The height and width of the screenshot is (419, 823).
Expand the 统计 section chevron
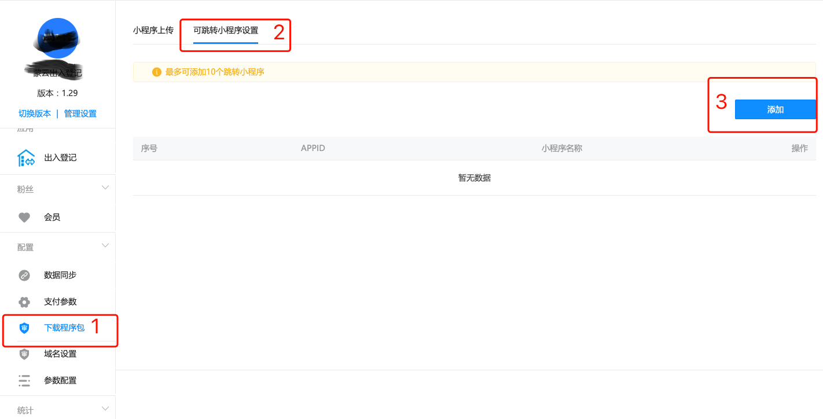click(x=105, y=409)
